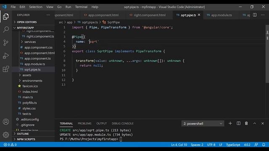Open the Go menu
The image size is (269, 151).
click(x=59, y=7)
